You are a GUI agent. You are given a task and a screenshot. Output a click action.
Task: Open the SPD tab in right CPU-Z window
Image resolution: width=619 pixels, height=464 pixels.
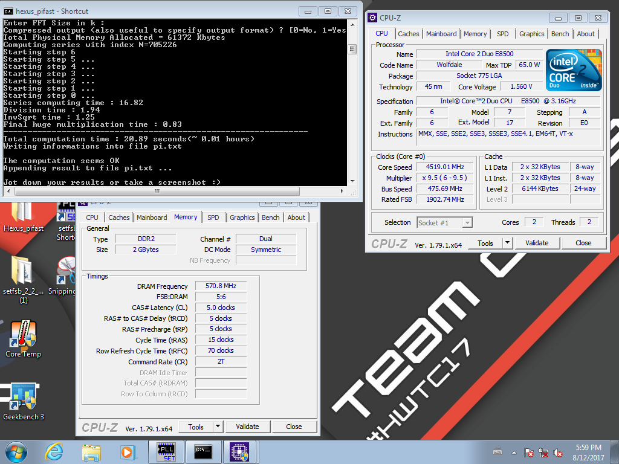point(502,34)
